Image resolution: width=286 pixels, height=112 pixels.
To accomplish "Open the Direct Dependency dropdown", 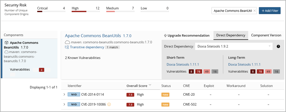I will click(233, 46).
